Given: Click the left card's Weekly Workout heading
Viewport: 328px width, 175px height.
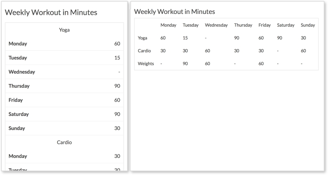Looking at the screenshot, I should pyautogui.click(x=51, y=12).
